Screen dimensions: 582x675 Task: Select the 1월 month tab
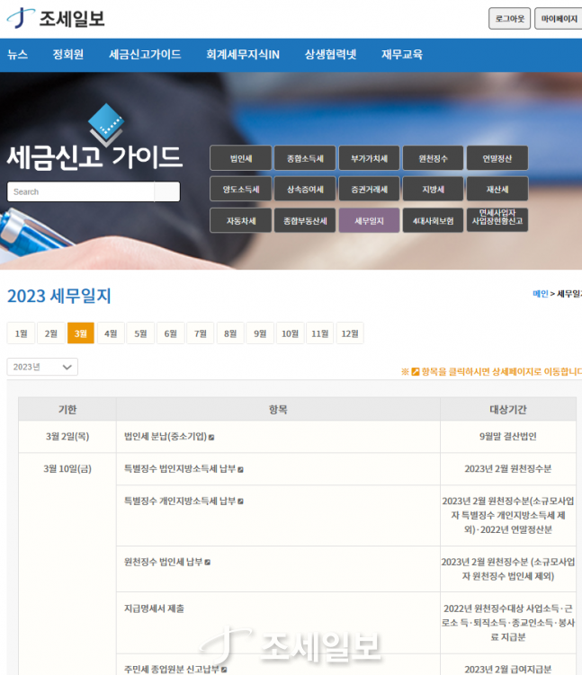(21, 333)
